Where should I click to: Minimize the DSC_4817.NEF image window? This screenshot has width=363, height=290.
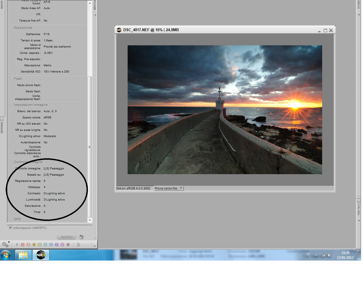319,31
